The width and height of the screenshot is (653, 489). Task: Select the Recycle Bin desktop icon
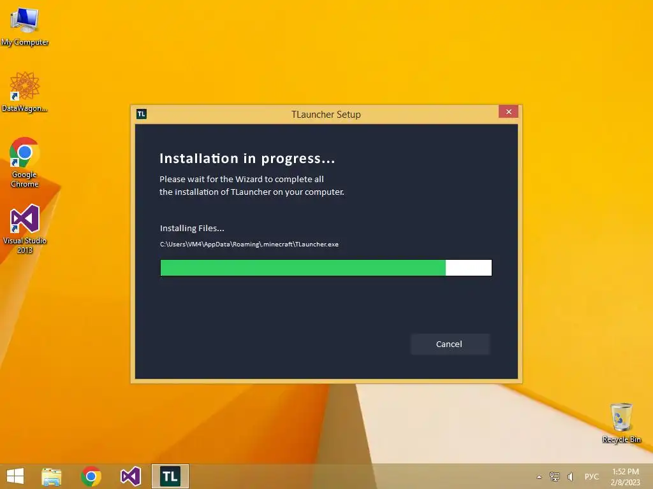coord(621,423)
